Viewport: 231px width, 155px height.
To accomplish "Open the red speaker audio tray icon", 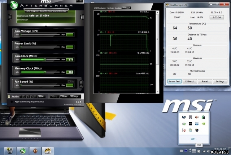I will coord(197,117).
